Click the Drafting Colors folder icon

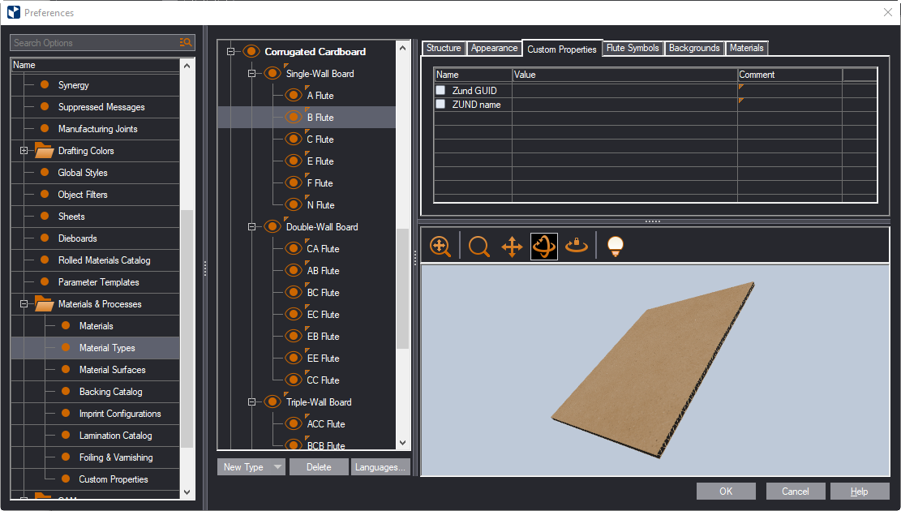[44, 150]
